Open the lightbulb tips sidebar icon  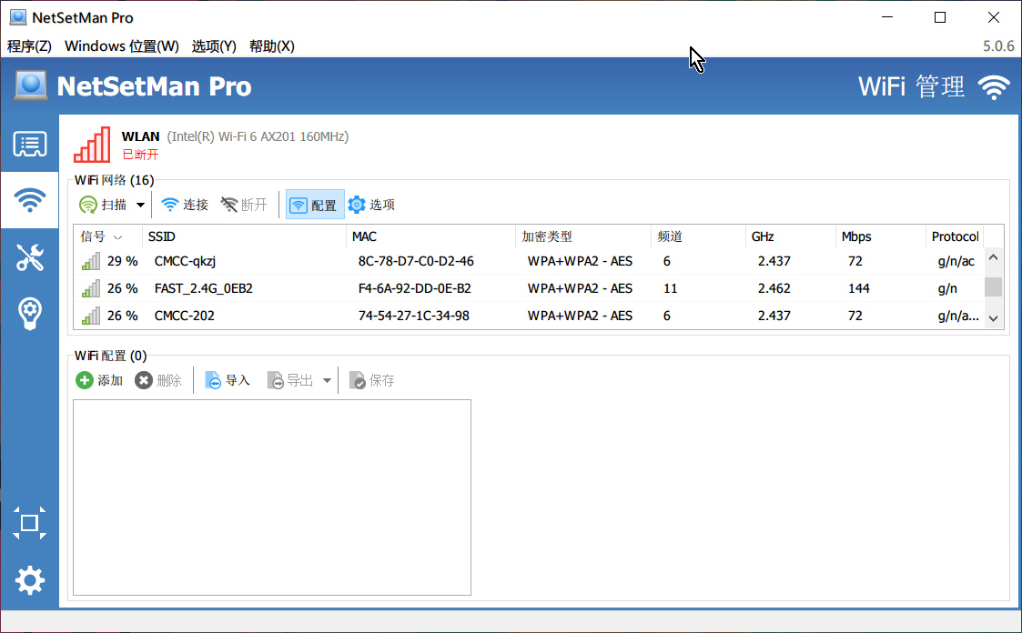pos(29,314)
